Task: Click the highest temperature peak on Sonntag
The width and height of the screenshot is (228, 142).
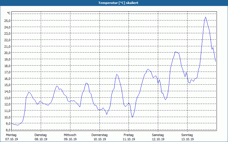Action: click(x=205, y=17)
